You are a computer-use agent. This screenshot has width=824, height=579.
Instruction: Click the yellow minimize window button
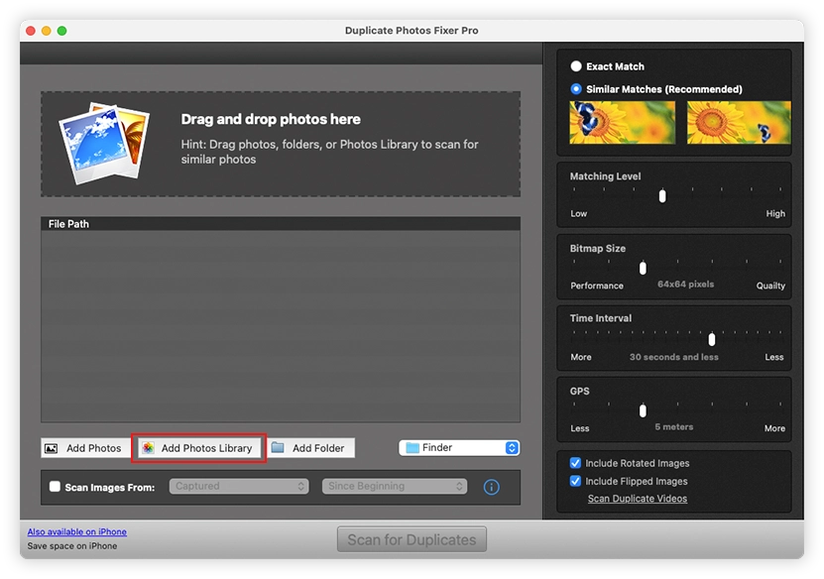(x=47, y=31)
